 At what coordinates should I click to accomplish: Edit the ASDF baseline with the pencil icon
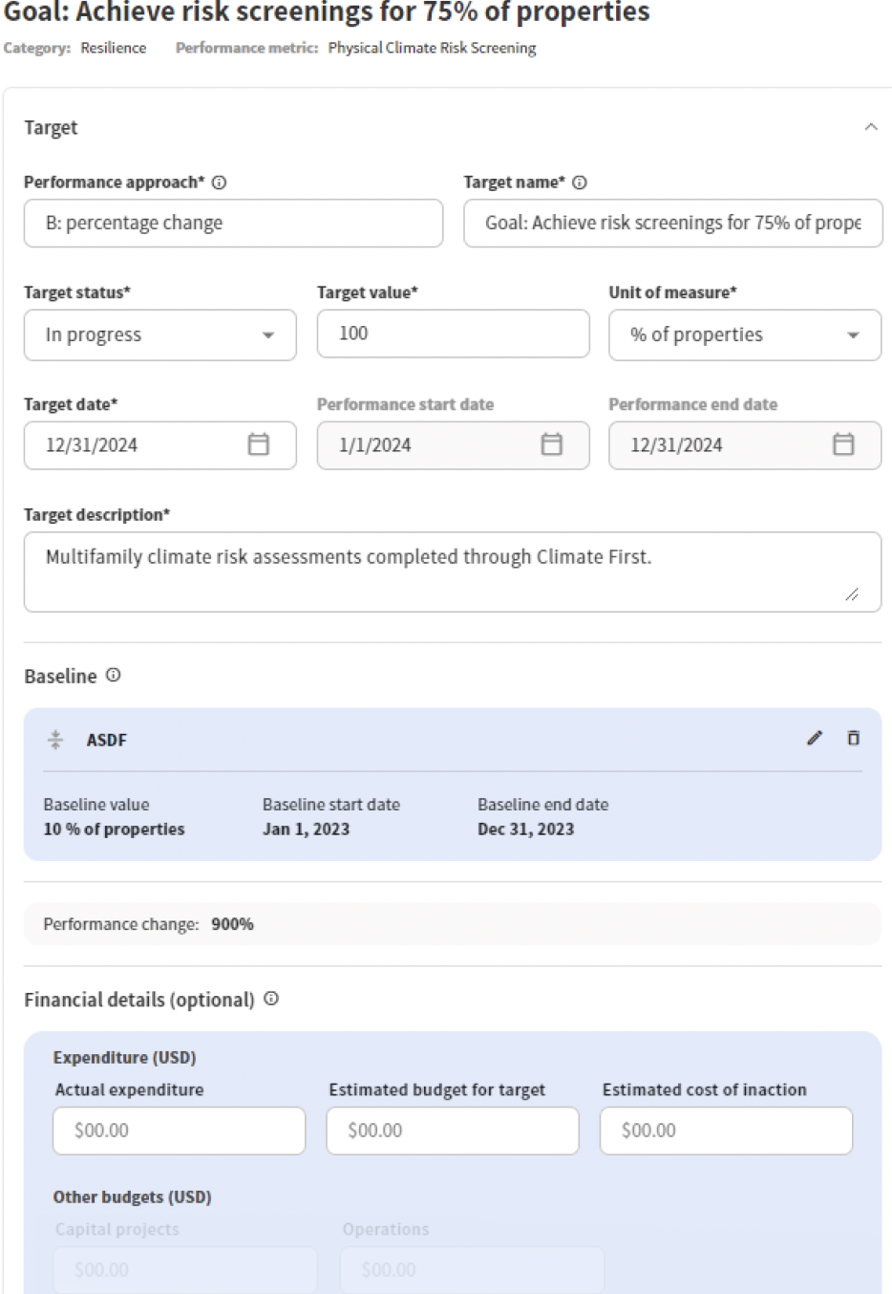point(814,738)
